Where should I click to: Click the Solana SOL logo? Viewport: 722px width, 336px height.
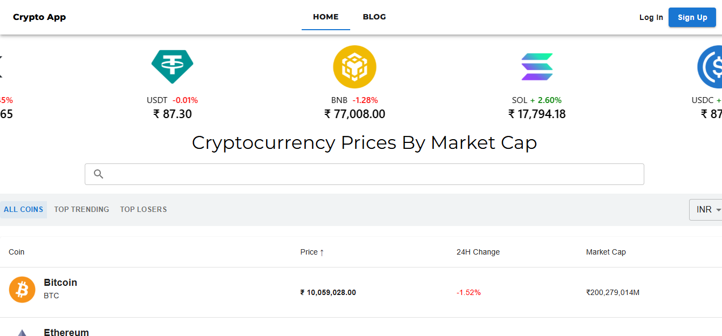click(x=537, y=67)
